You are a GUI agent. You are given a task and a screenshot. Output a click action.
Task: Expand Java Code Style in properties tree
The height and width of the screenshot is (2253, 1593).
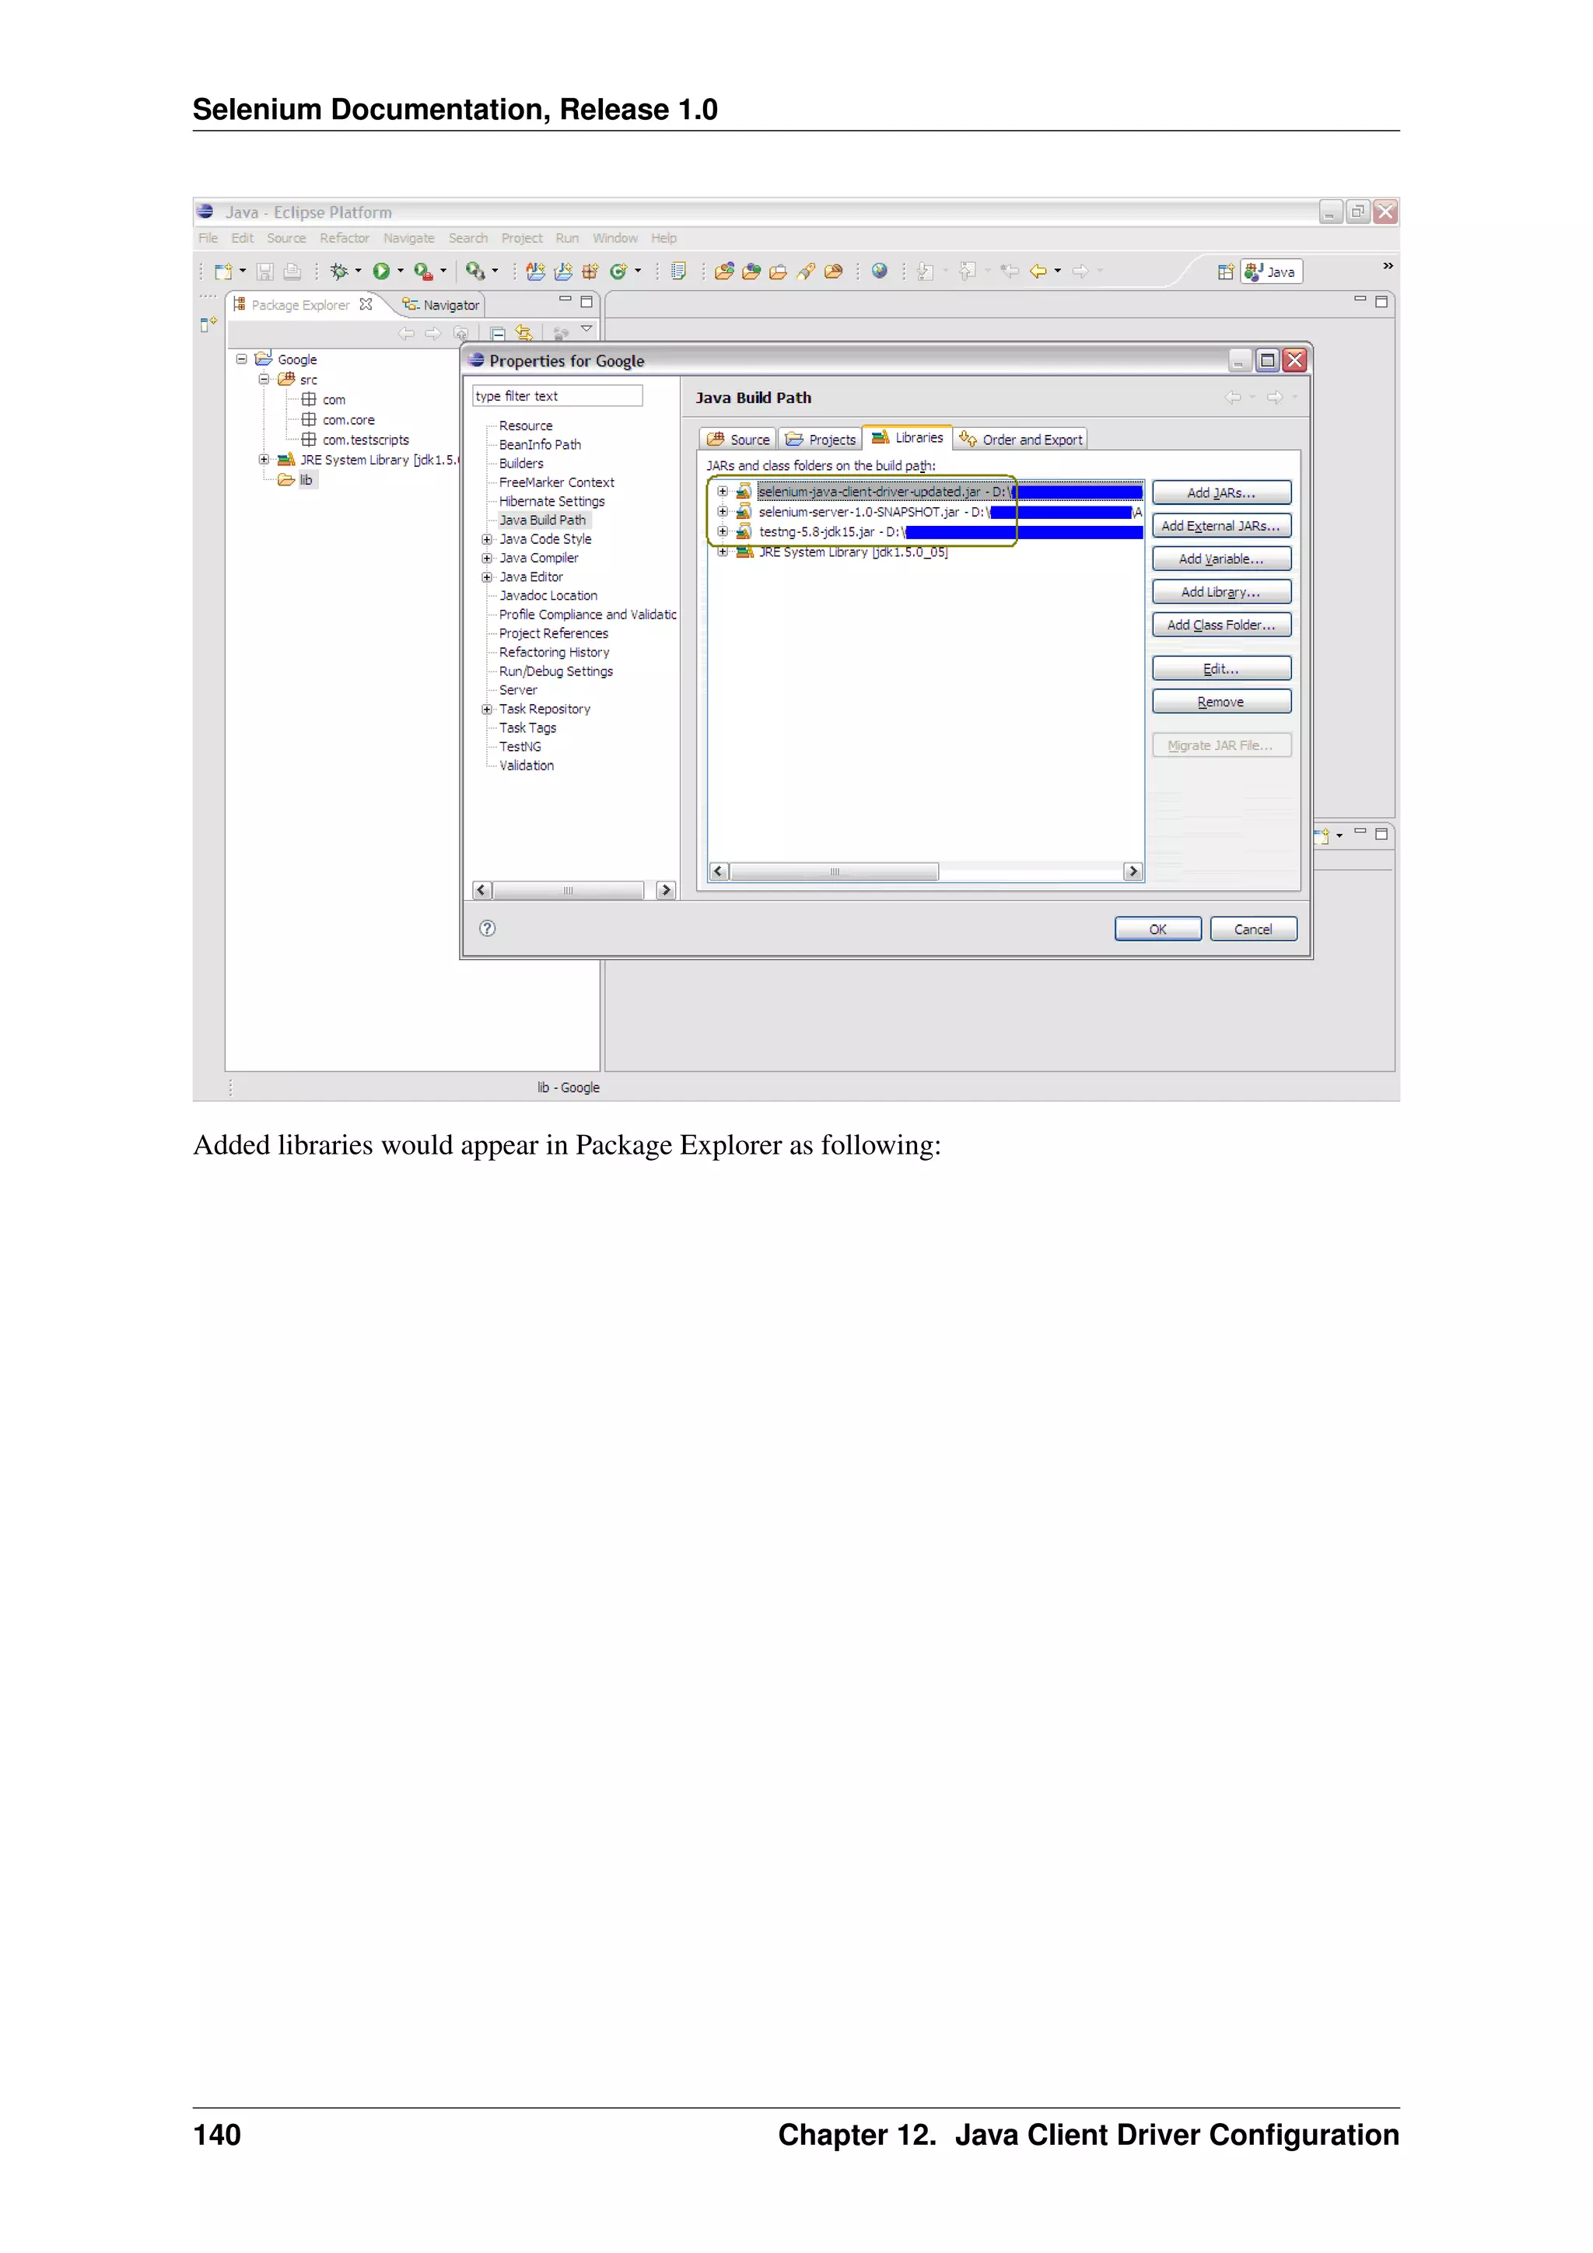[486, 540]
